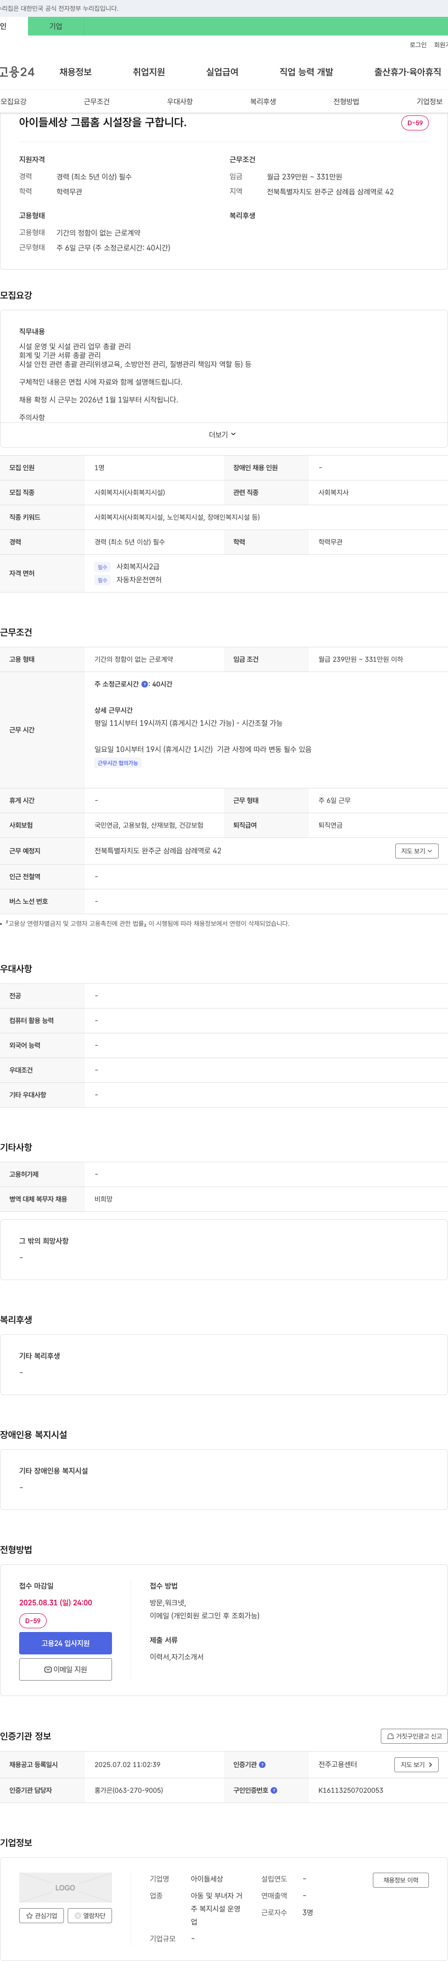Click the D-59 badge beside the title

click(414, 122)
